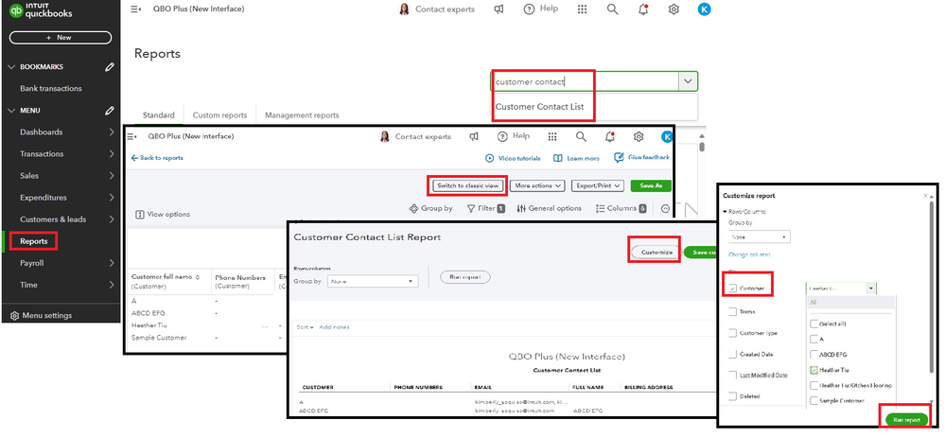The image size is (945, 438).
Task: Collapse navigation icon in Reports page header
Action: (135, 9)
